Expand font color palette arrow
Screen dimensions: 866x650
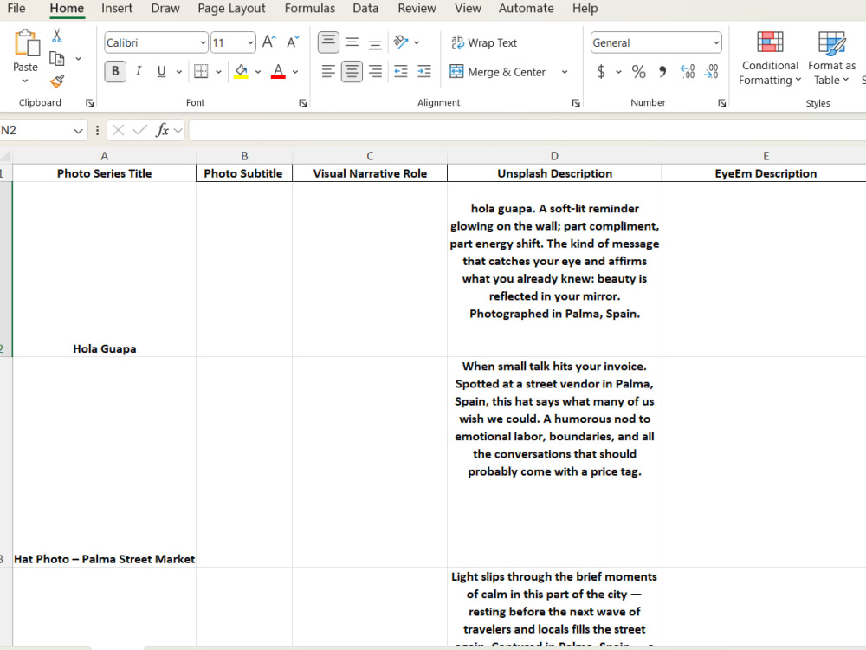pos(295,72)
